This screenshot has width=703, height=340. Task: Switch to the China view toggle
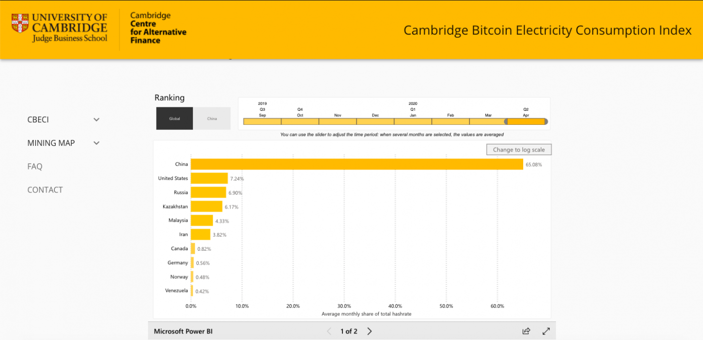[212, 118]
